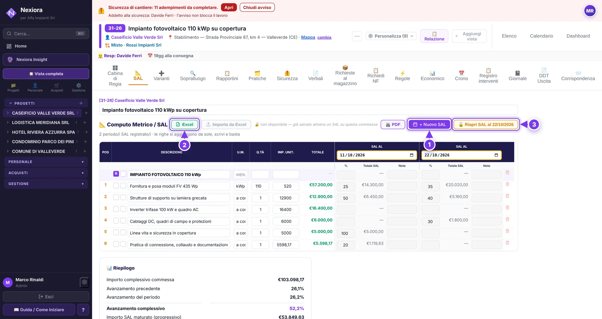This screenshot has height=319, width=602.
Task: Open the Personalizza (9) dropdown
Action: pyautogui.click(x=391, y=36)
